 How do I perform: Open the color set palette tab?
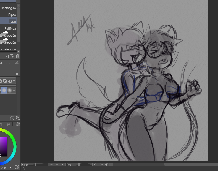(15, 124)
